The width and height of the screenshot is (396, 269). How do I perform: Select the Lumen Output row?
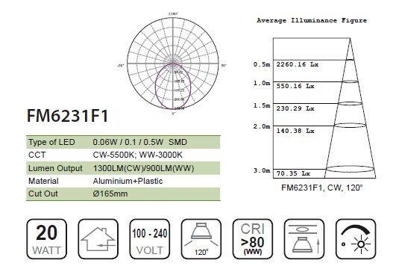(x=123, y=168)
